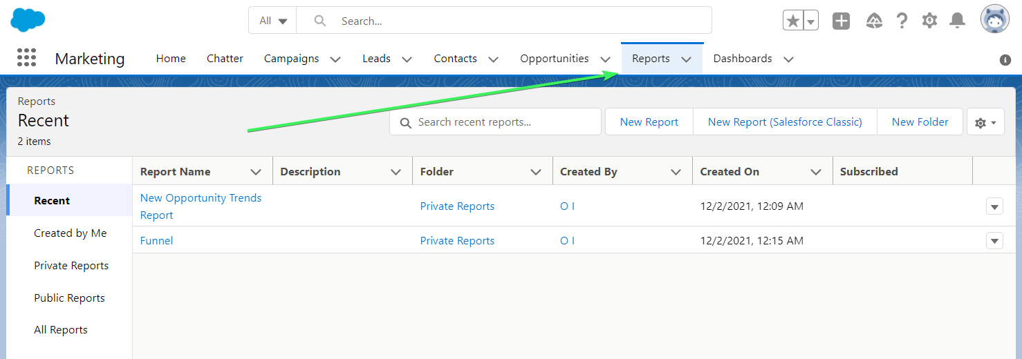Screen dimensions: 1022x359
Task: Open Description column menu chevron
Action: click(396, 172)
